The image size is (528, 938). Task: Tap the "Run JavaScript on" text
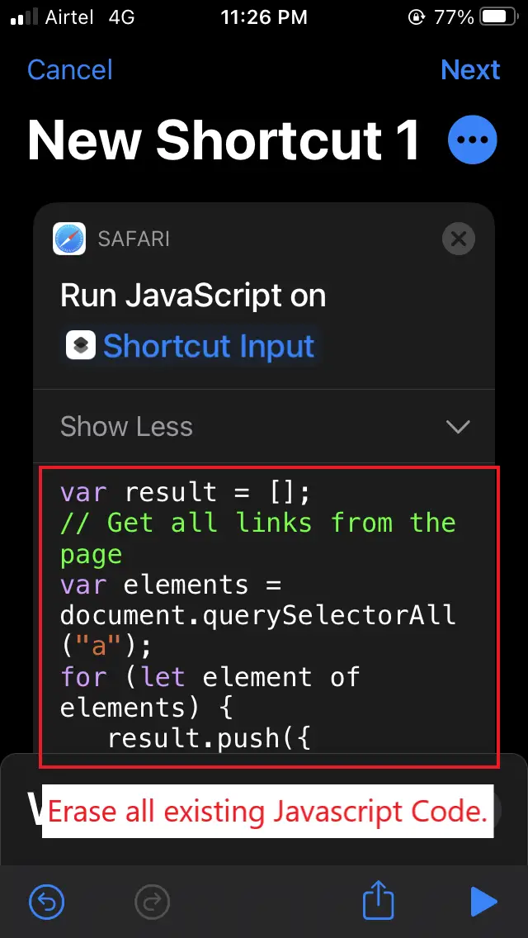[193, 296]
